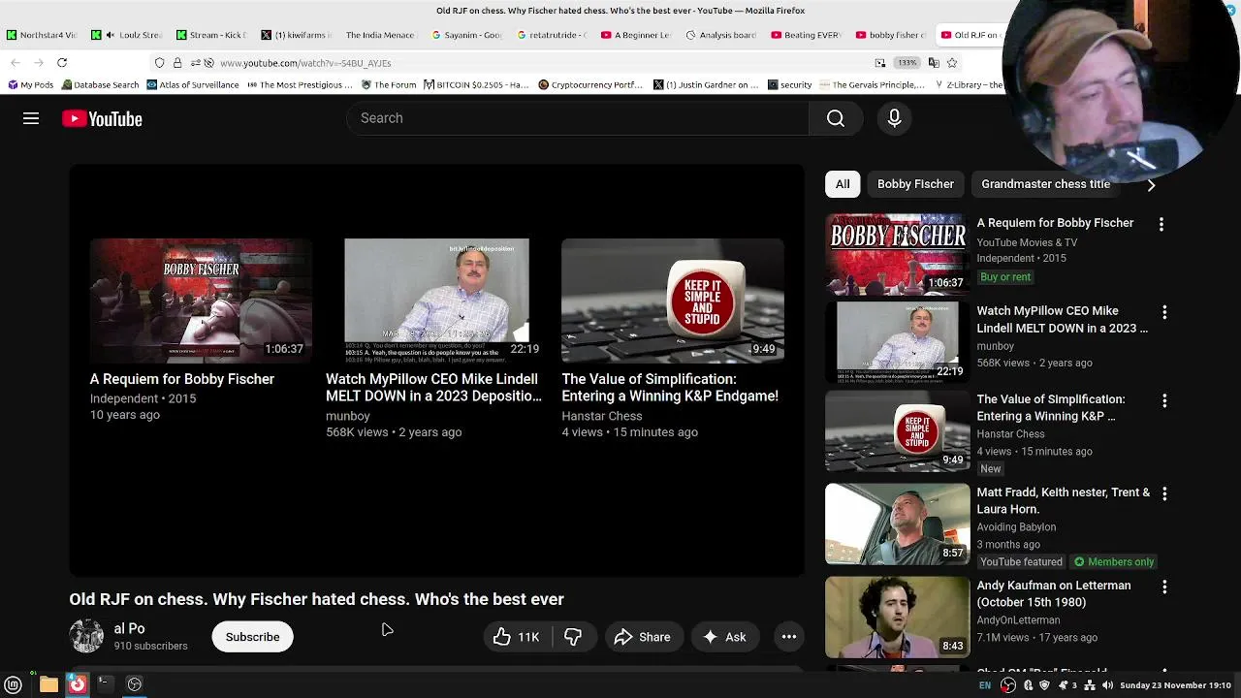Select the Grandmaster chess title chip
Image resolution: width=1241 pixels, height=698 pixels.
[1045, 184]
